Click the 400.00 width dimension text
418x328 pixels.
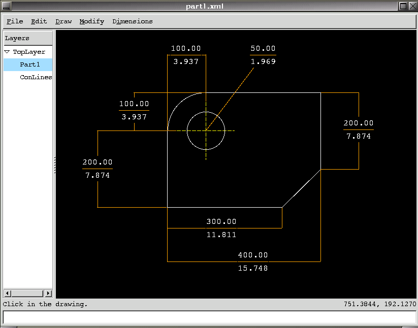[252, 255]
